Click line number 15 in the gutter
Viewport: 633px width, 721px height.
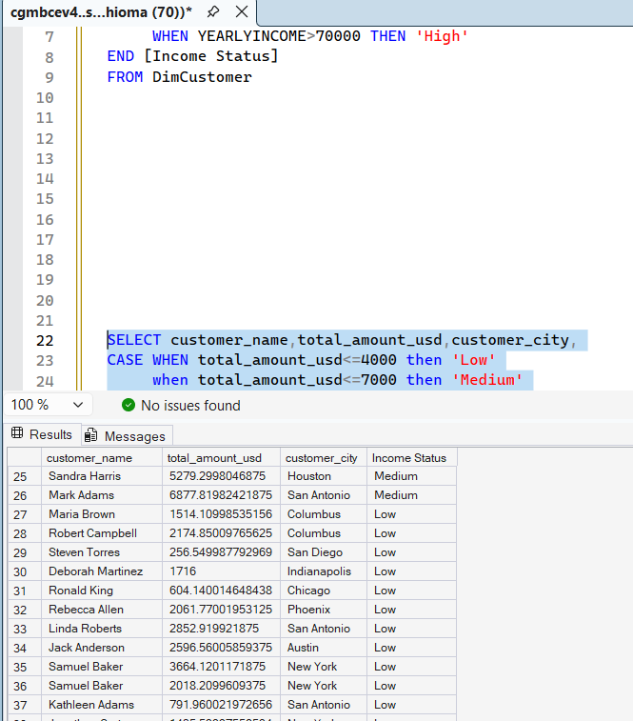[x=45, y=199]
